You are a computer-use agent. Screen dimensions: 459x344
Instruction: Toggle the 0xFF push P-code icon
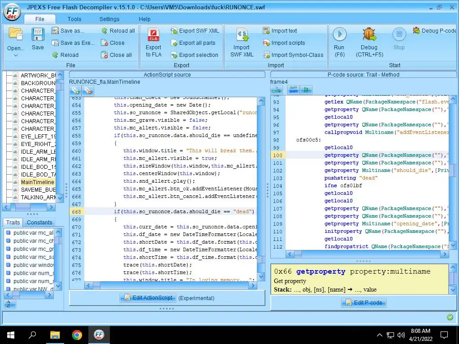tap(294, 90)
